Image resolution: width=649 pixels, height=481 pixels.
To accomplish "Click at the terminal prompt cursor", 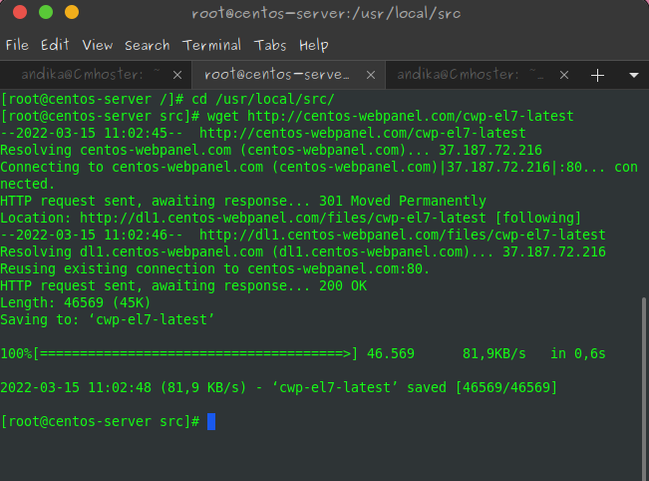I will [x=211, y=421].
